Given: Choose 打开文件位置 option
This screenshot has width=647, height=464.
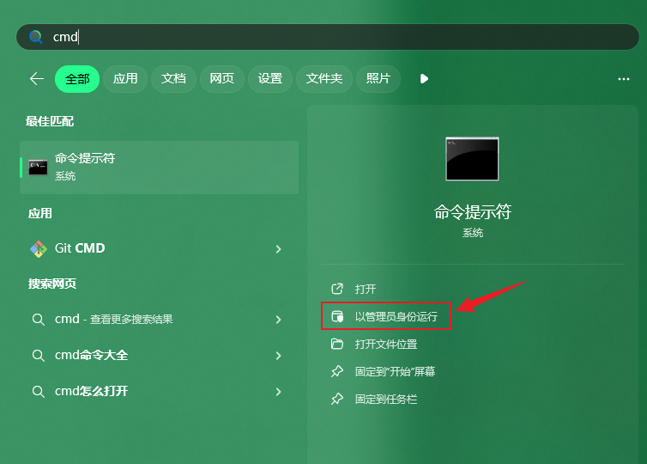Looking at the screenshot, I should click(x=386, y=345).
